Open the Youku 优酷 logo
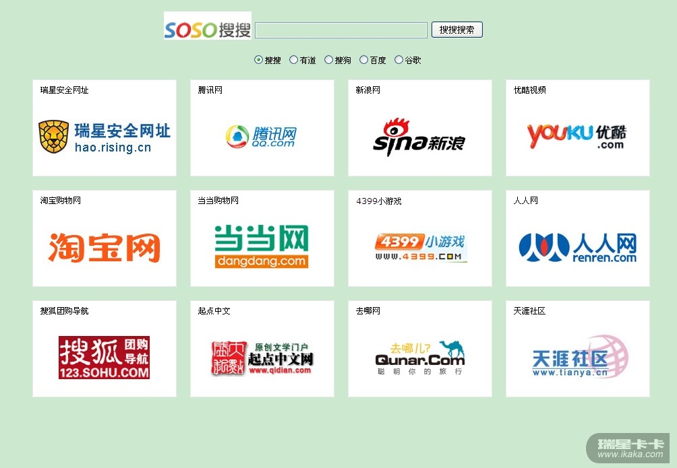Viewport: 677px width, 468px height. point(577,136)
